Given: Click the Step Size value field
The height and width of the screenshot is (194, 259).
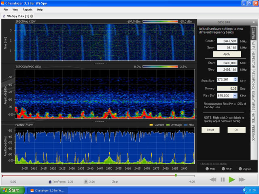Looking at the screenshot, I should (x=225, y=80).
